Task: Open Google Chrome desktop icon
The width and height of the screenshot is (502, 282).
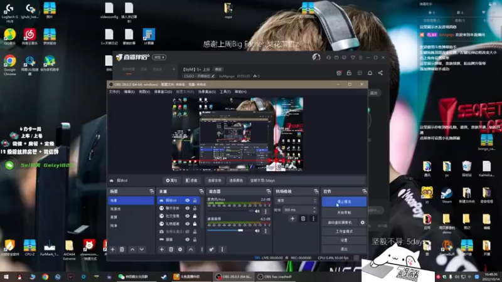Action: click(10, 65)
